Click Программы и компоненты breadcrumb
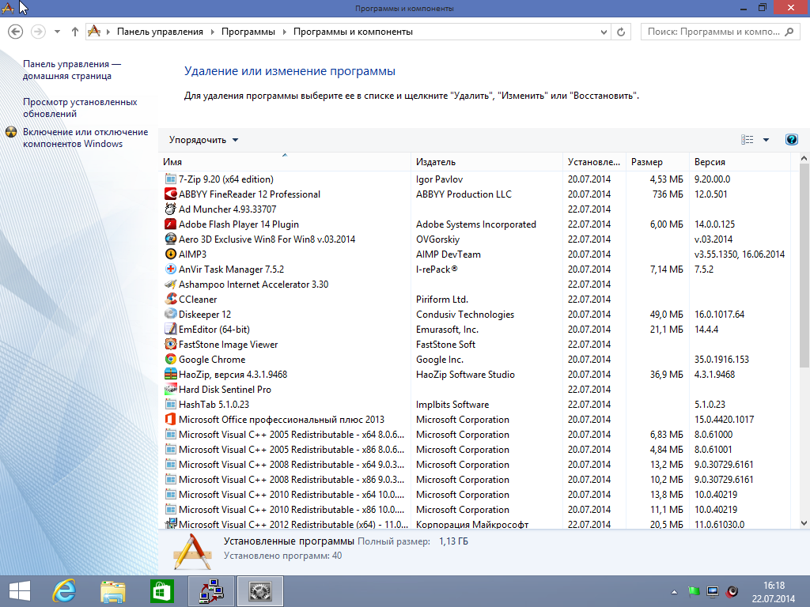The width and height of the screenshot is (810, 607). [x=353, y=32]
